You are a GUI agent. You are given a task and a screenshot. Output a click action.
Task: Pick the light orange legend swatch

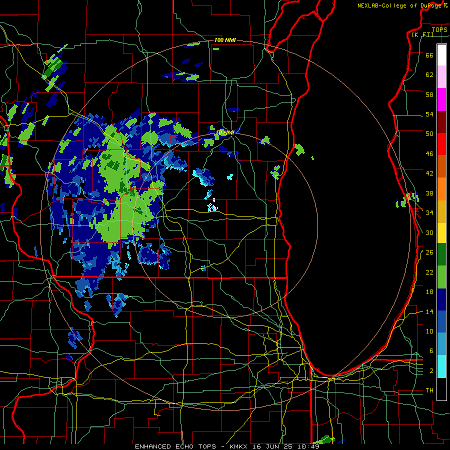click(441, 188)
